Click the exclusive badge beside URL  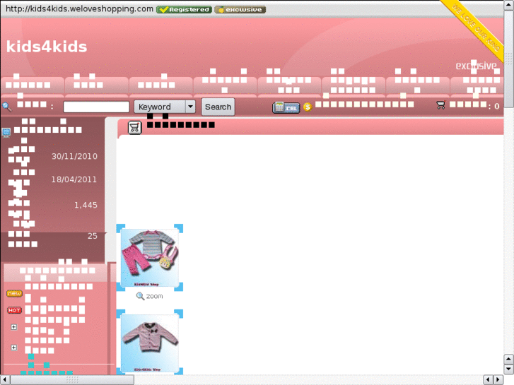240,9
